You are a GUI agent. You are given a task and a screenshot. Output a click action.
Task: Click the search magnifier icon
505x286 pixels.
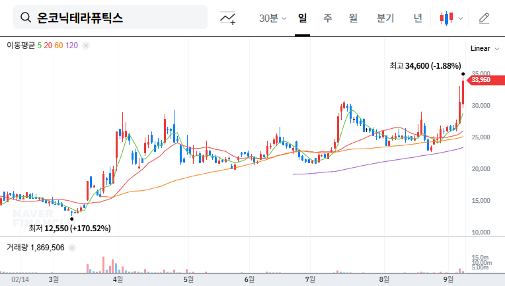pos(26,17)
